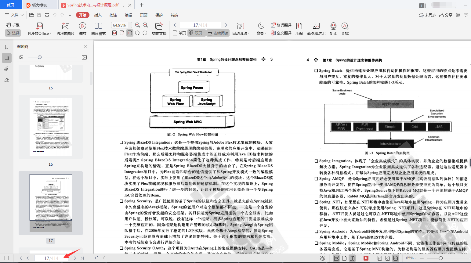The height and width of the screenshot is (263, 471).
Task: Toggle continuous reading (连续阅读)
Action: coord(218,33)
